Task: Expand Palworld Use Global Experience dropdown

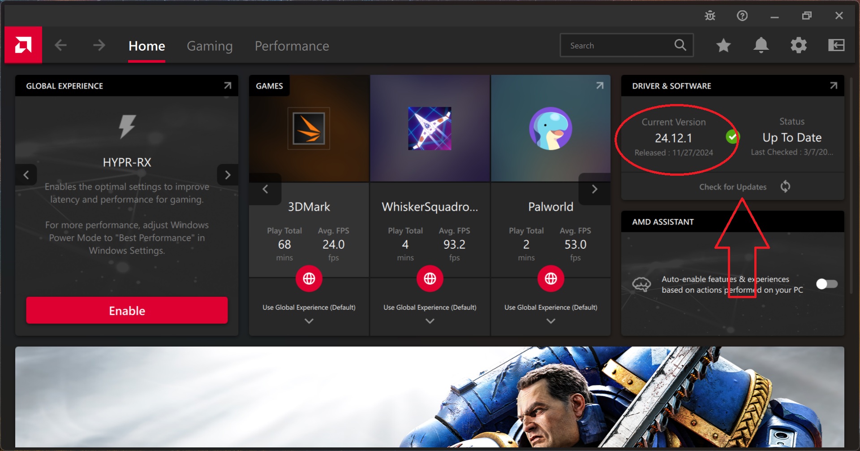Action: pyautogui.click(x=550, y=321)
